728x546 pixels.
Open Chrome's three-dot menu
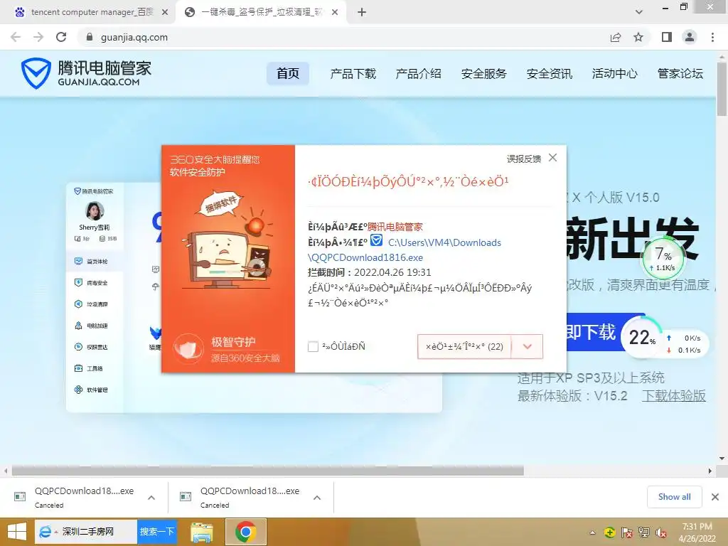pos(712,37)
